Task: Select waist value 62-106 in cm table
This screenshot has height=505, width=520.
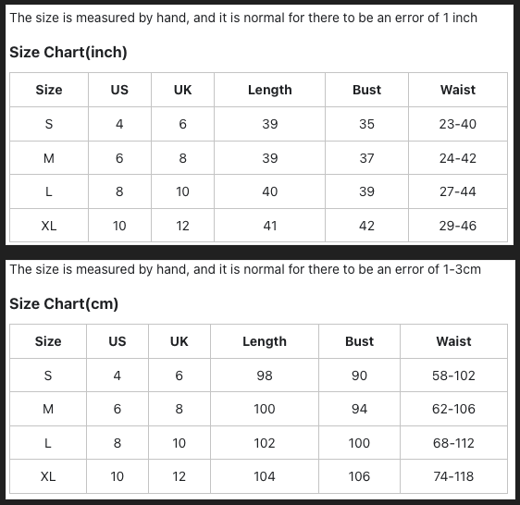Action: (453, 409)
